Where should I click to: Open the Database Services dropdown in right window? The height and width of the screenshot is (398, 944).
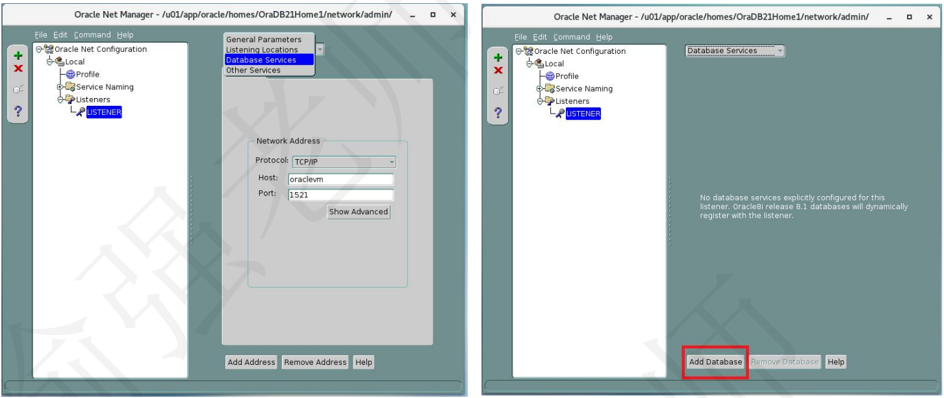(x=735, y=51)
